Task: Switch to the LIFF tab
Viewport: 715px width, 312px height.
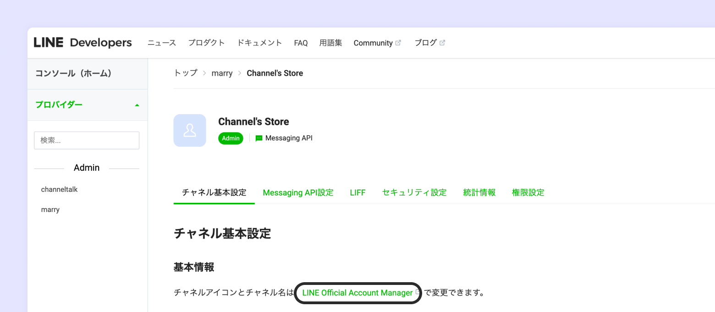Action: click(x=358, y=193)
